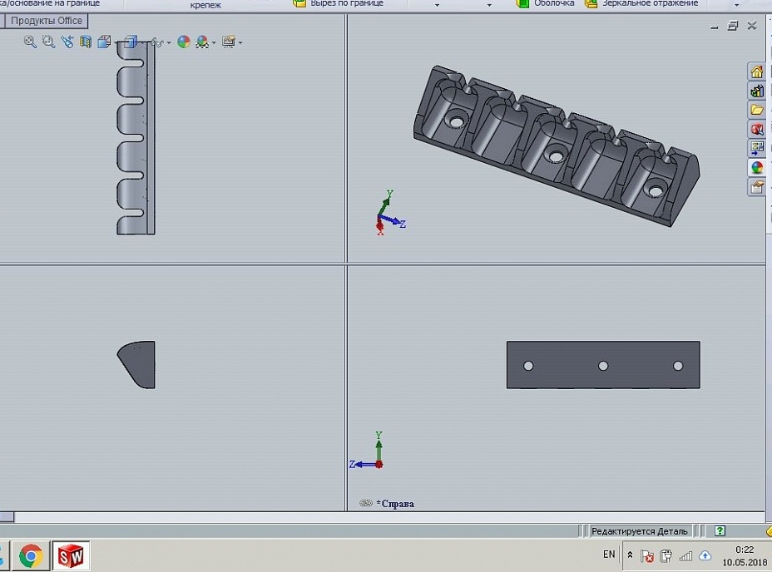Select the Zoom to Area tool

48,42
